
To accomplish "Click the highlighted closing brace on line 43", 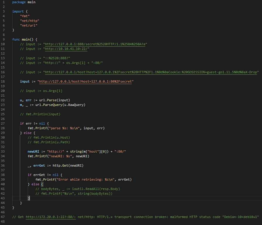I will (x=29, y=198).
